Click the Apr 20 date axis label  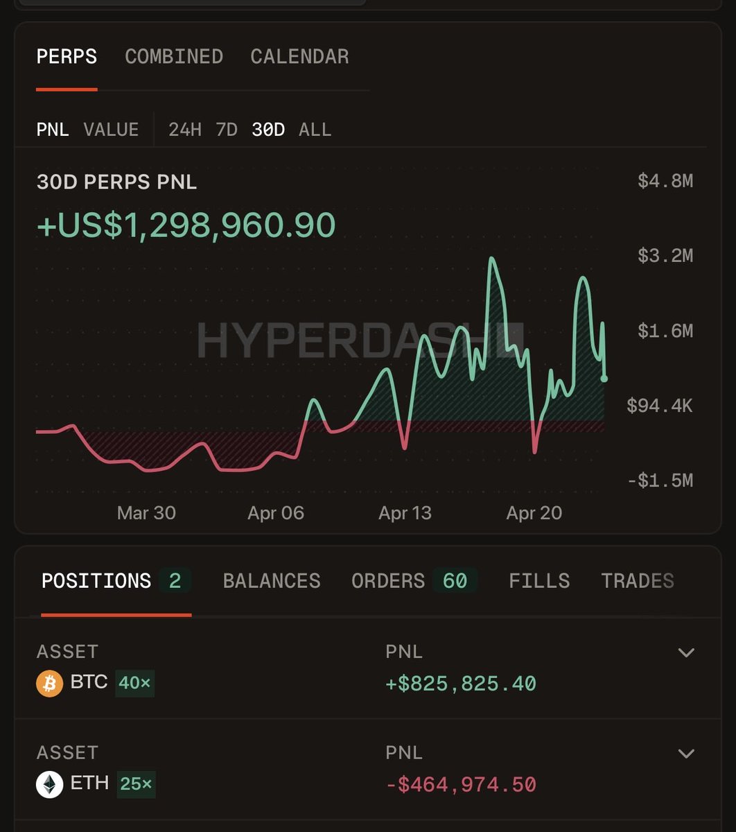534,513
